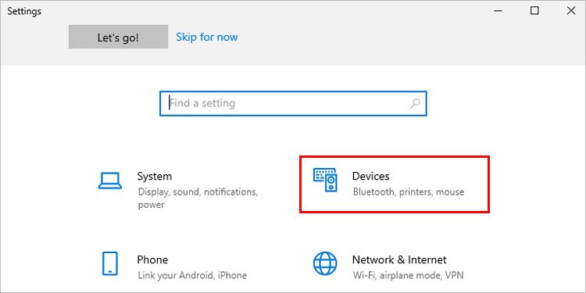The height and width of the screenshot is (293, 586).
Task: Select the Wi-Fi, airplane mode, VPN text
Action: click(x=408, y=276)
